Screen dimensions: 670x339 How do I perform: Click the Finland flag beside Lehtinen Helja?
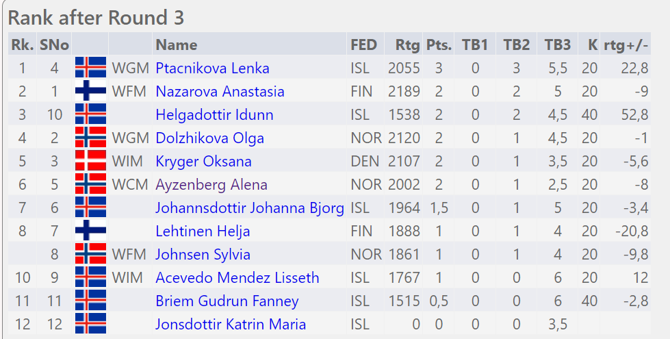pyautogui.click(x=90, y=231)
